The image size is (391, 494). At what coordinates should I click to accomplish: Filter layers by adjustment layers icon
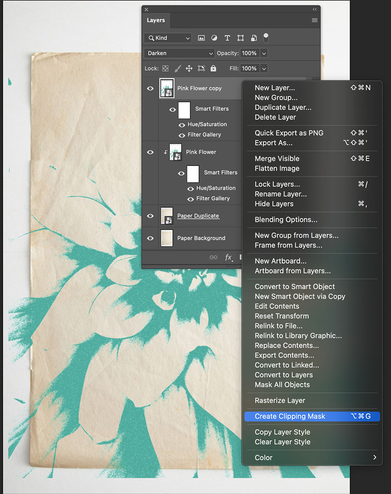[214, 38]
